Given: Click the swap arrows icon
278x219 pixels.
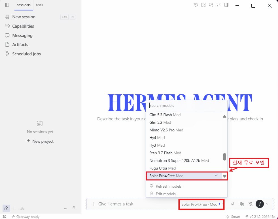Looking at the screenshot, I should click(x=218, y=5).
